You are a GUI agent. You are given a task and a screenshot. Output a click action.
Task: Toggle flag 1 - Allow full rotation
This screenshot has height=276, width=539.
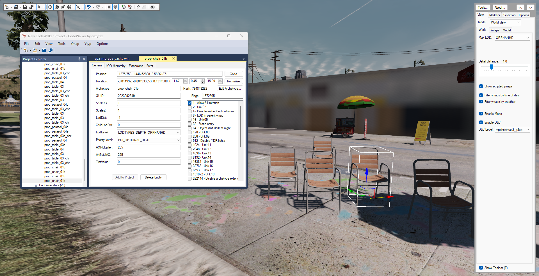190,103
